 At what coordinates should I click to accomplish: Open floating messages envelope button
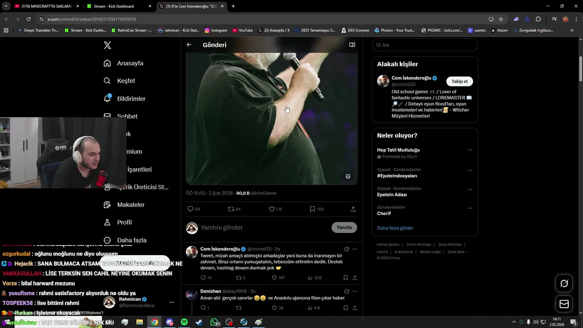coord(564,304)
